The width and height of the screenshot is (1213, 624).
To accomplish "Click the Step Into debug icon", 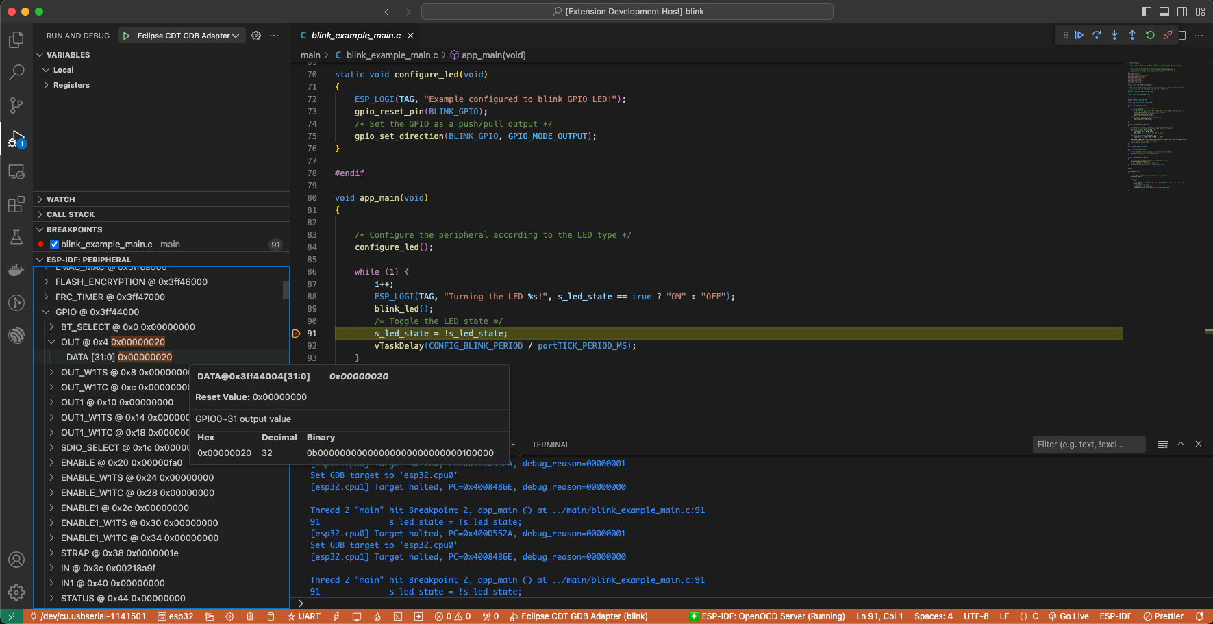I will (x=1114, y=35).
